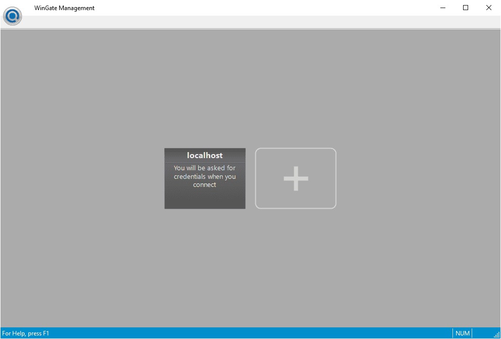Click the large plus icon to add a server

(296, 178)
